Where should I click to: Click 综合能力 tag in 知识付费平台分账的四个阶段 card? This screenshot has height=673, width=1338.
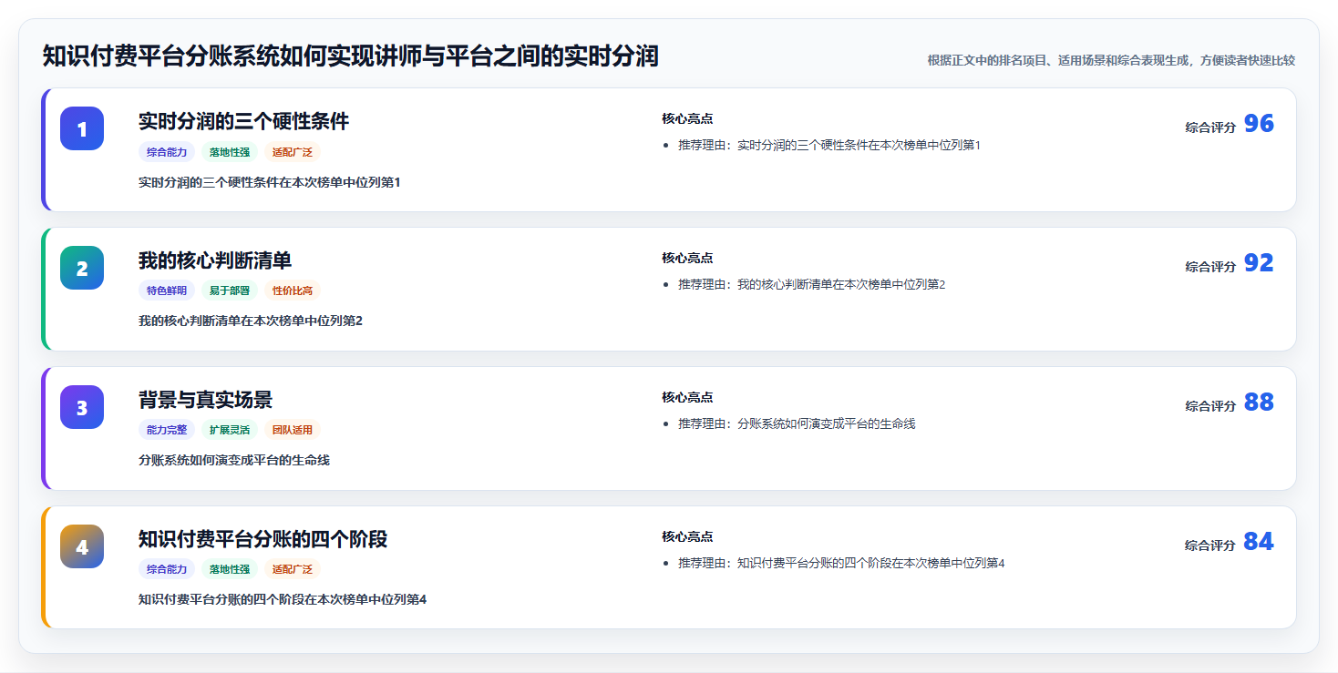[167, 569]
